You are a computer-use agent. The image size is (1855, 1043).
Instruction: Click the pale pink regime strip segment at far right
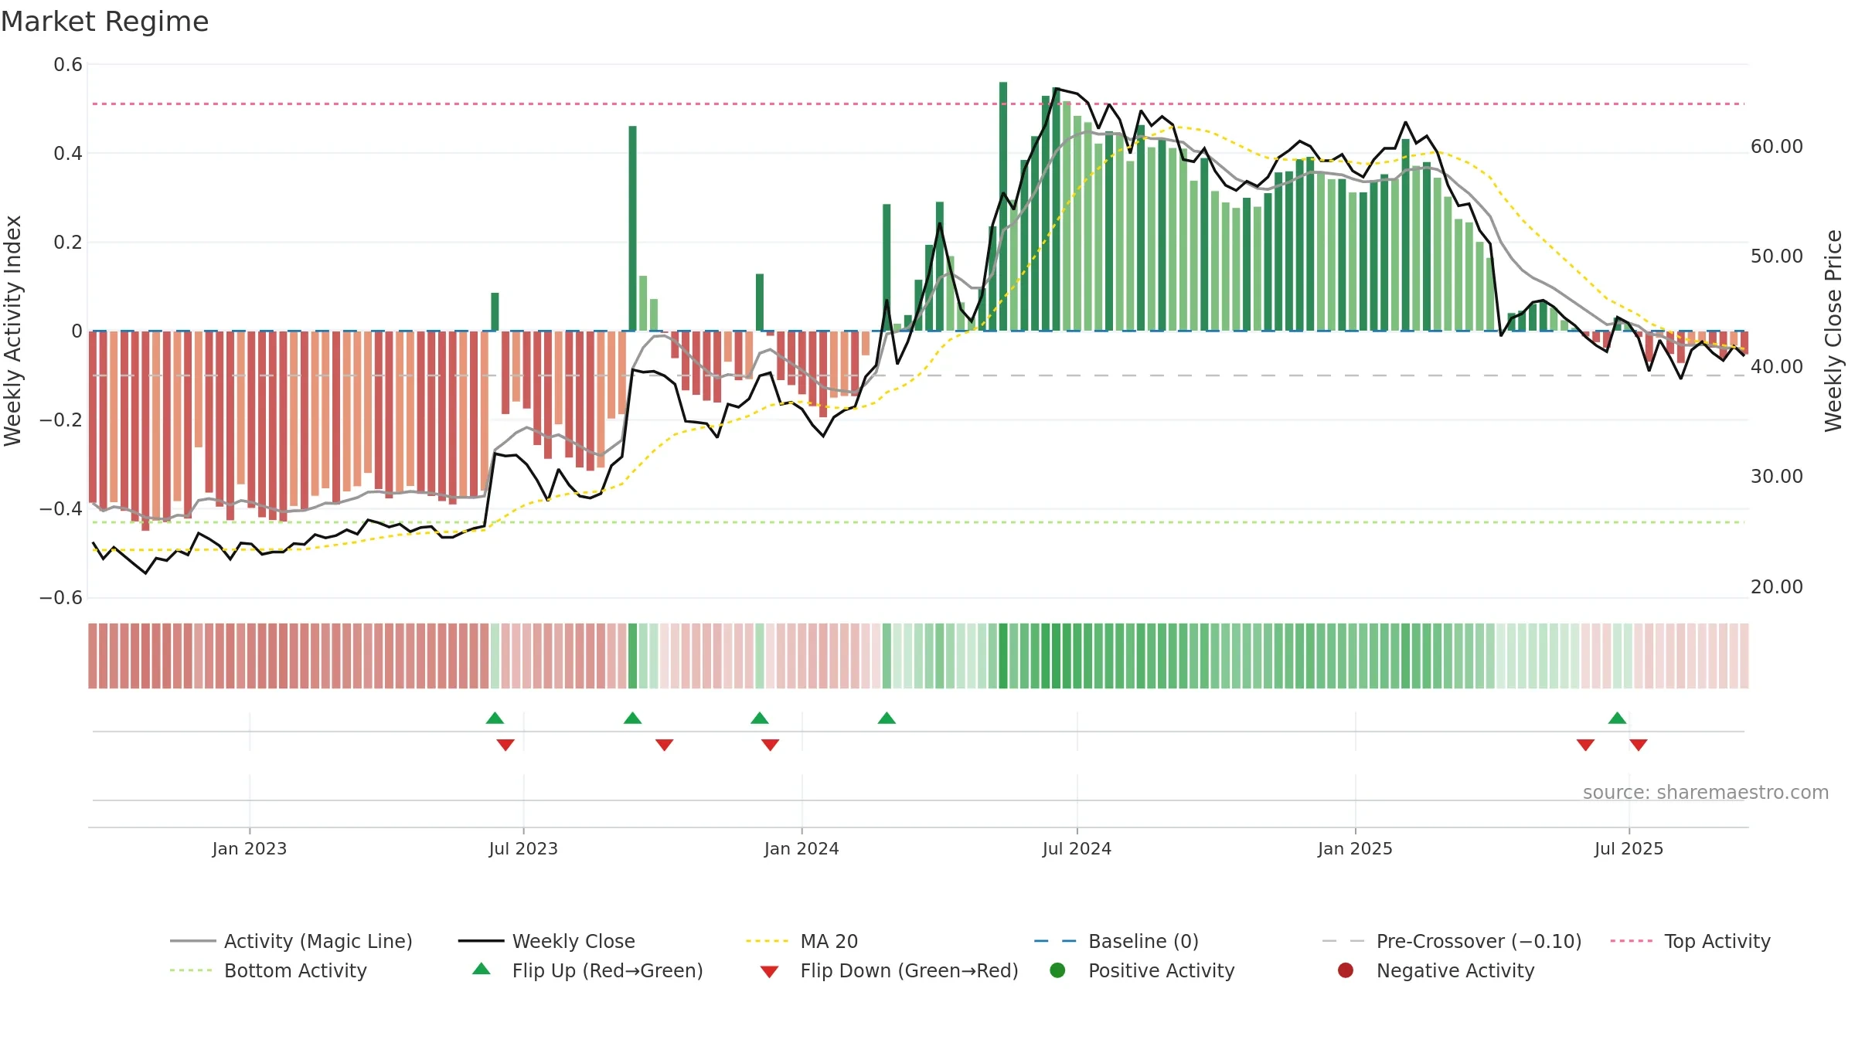[1744, 656]
